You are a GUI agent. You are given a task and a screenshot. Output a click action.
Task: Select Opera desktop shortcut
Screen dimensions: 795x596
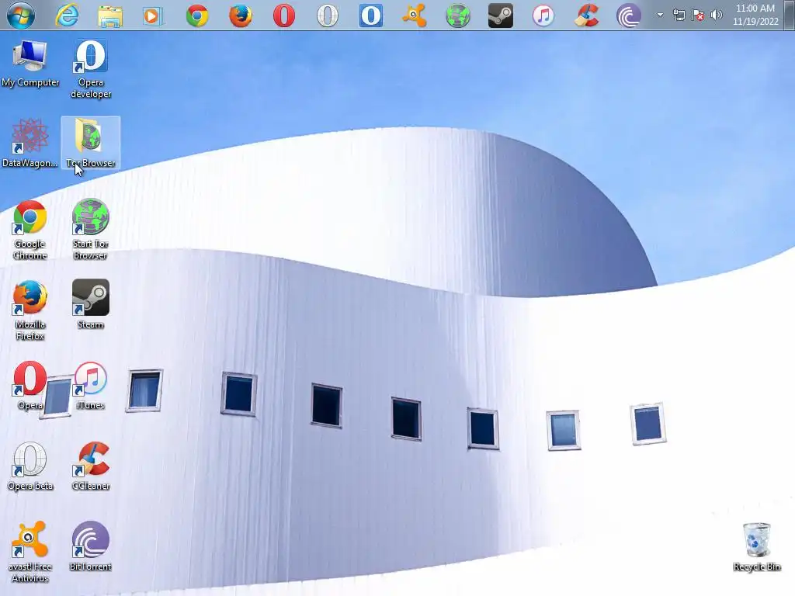pos(30,385)
